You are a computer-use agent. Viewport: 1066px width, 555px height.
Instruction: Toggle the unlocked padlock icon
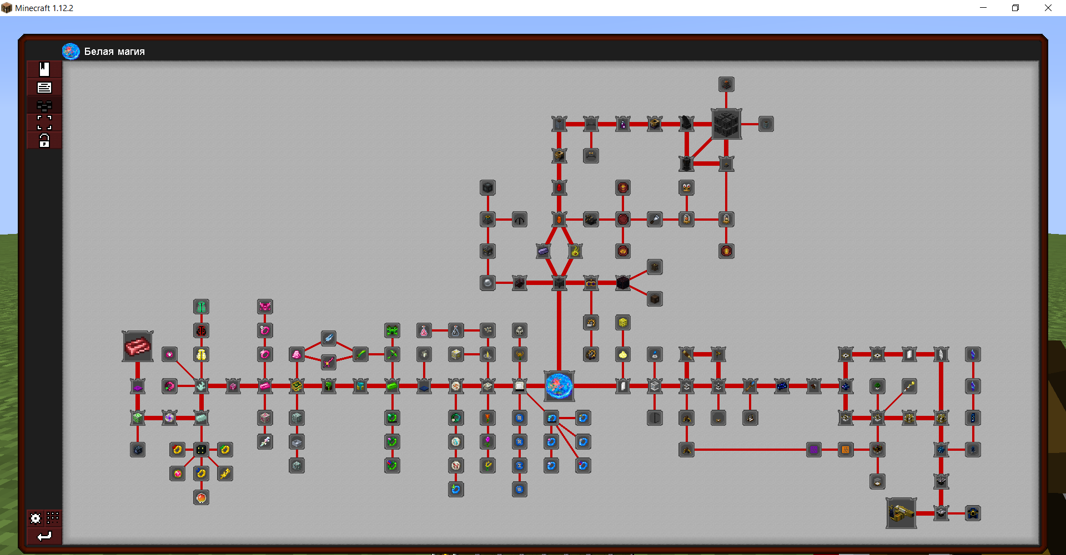click(x=44, y=140)
